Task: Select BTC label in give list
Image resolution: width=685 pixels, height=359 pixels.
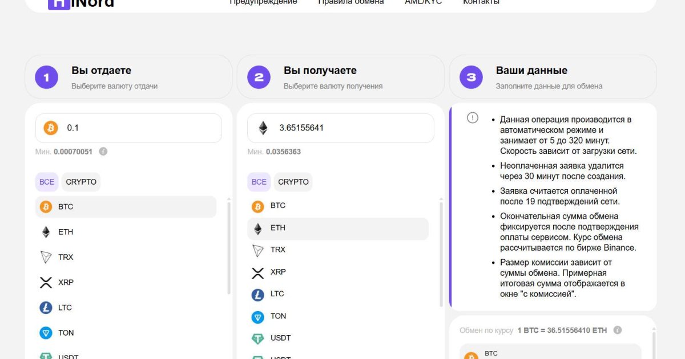Action: (x=66, y=207)
